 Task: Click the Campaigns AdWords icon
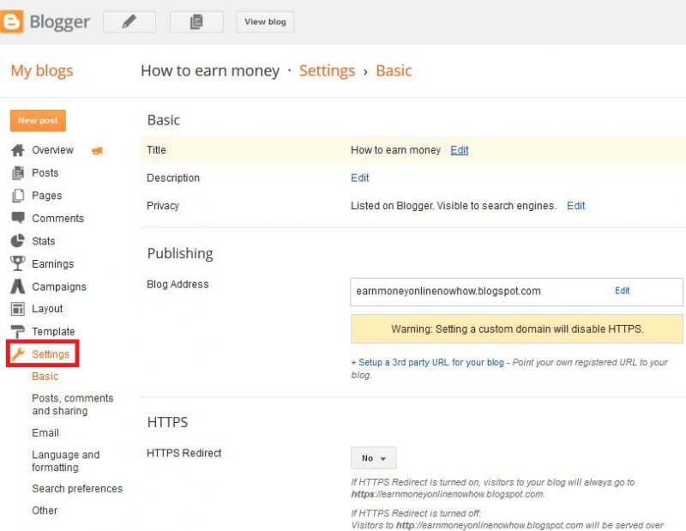17,287
